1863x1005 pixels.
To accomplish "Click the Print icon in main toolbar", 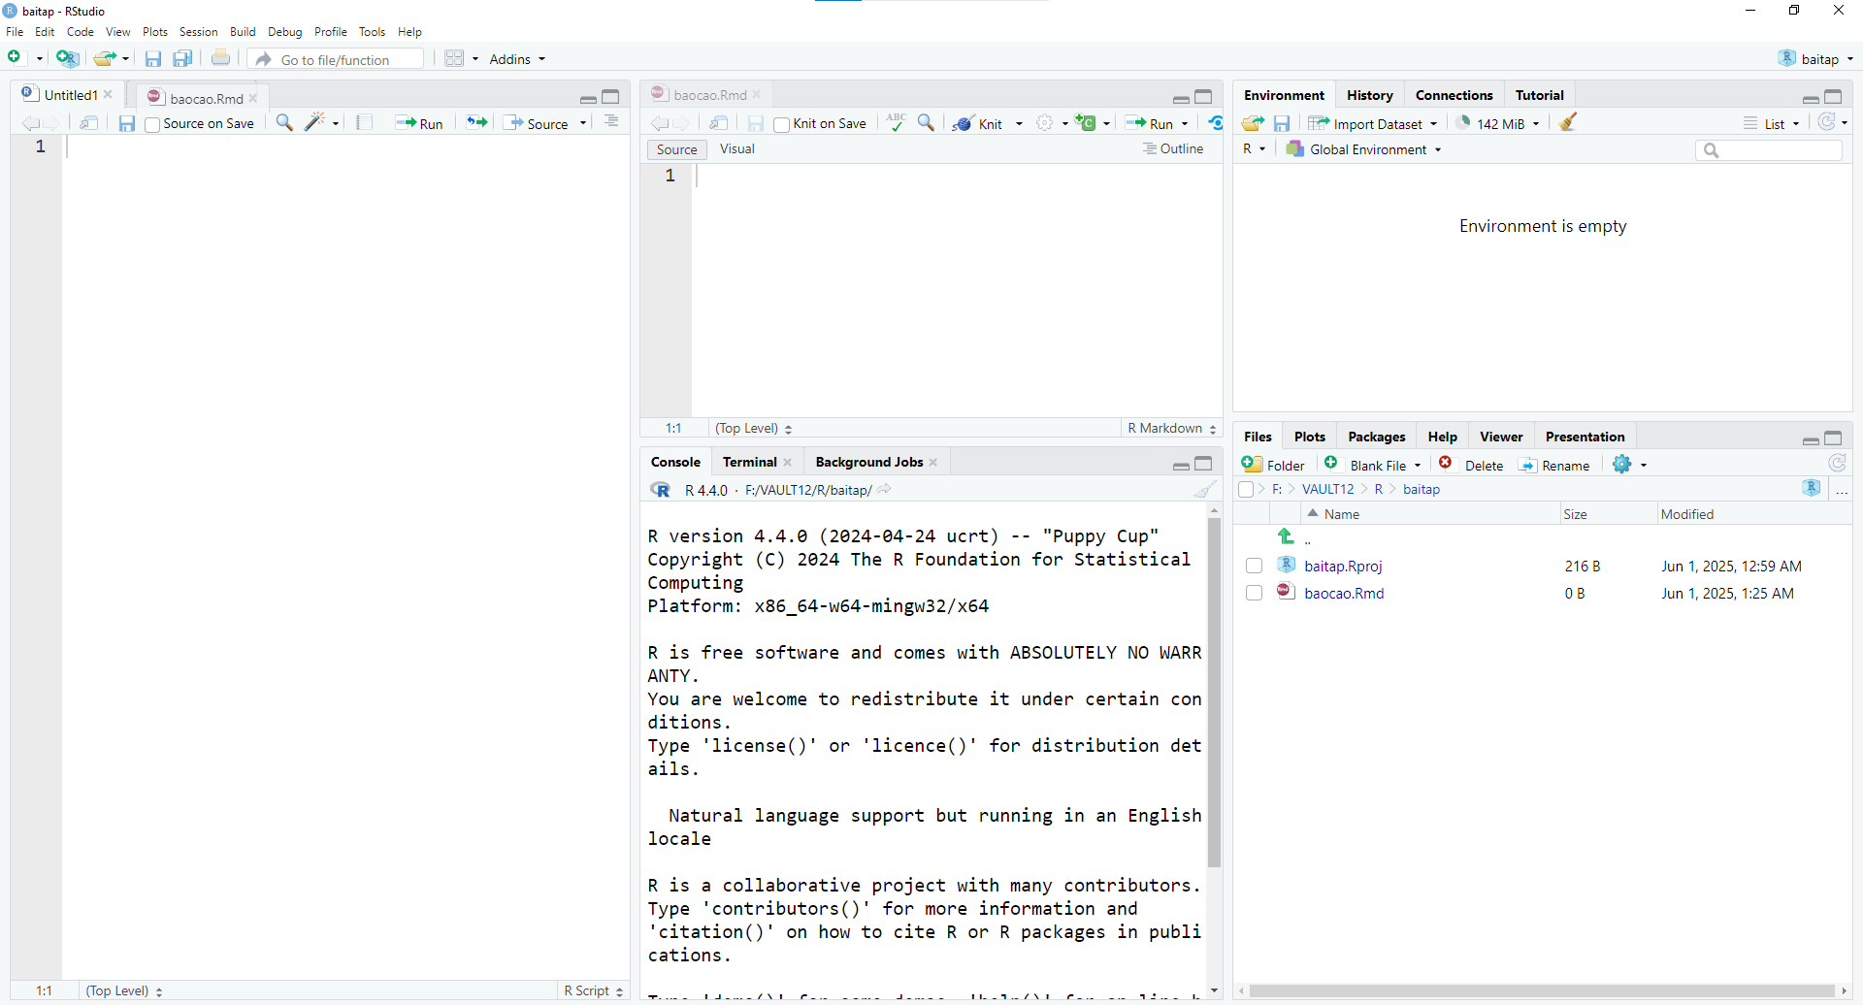I will pos(221,58).
